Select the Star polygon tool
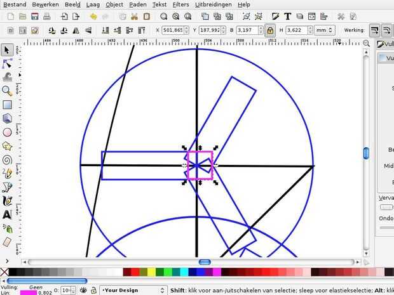Image resolution: width=394 pixels, height=295 pixels. [7, 146]
